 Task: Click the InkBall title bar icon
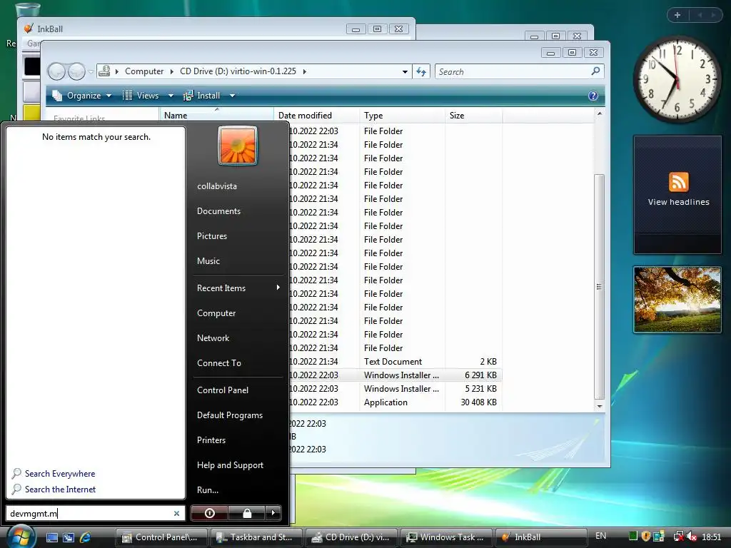[29, 29]
